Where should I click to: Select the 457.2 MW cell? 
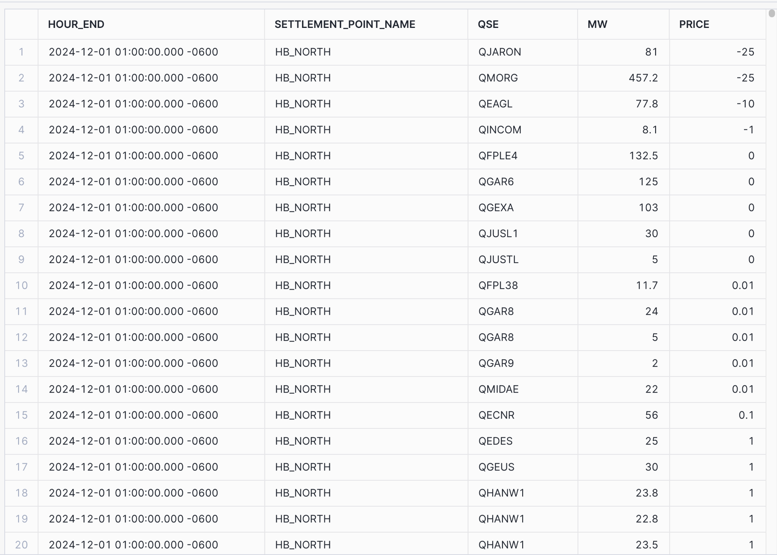pyautogui.click(x=643, y=78)
